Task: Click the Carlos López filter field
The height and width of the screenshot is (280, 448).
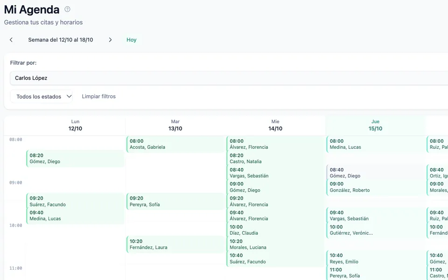Action: click(229, 78)
